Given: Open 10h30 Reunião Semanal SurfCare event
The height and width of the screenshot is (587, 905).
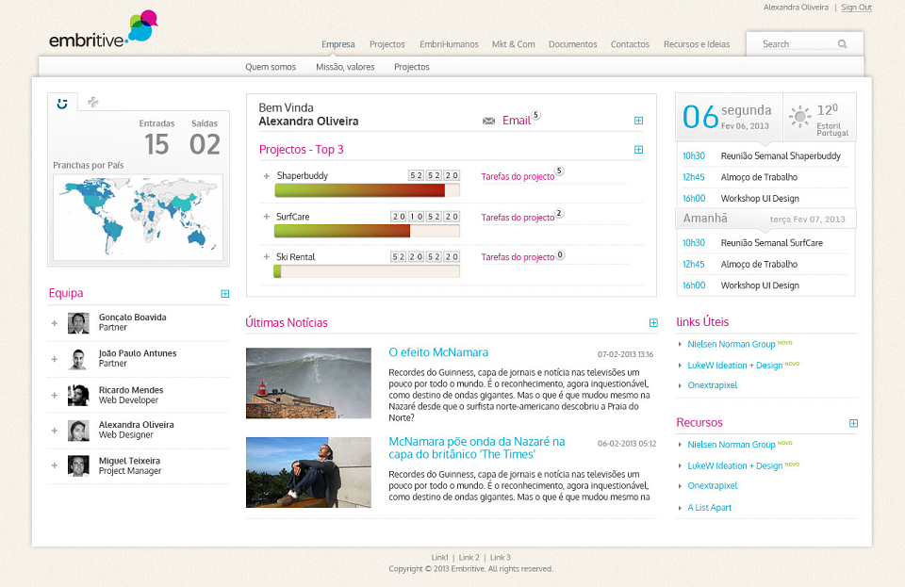Looking at the screenshot, I should click(765, 243).
